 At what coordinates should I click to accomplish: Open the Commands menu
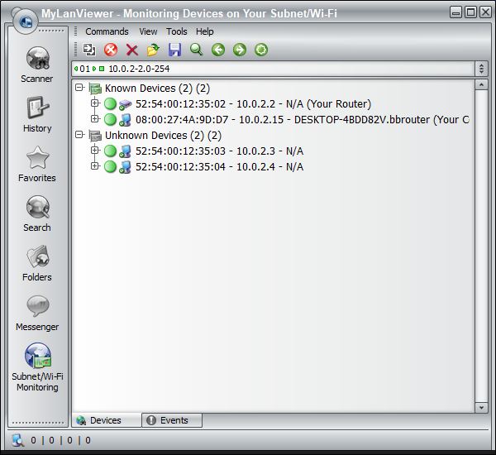click(x=107, y=31)
